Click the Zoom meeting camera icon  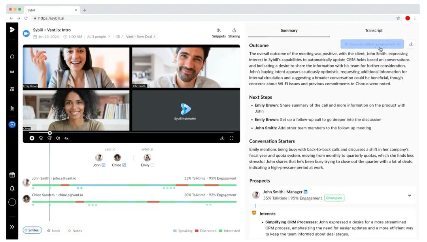(26, 34)
